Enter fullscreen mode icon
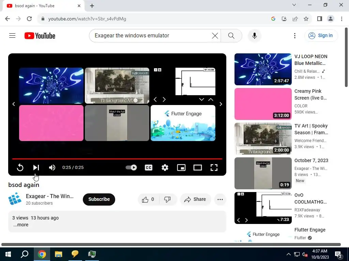The width and height of the screenshot is (349, 261). tap(214, 168)
